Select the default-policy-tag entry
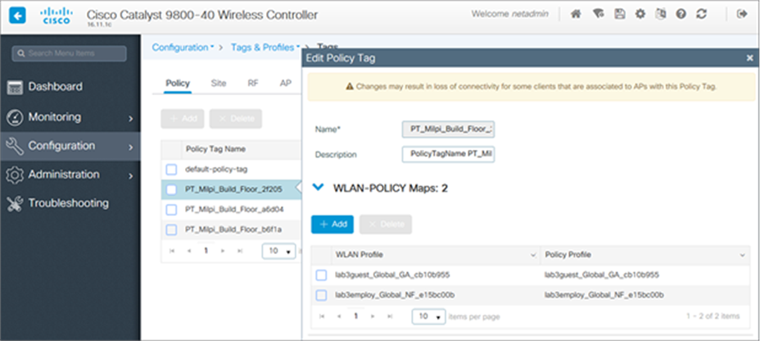The width and height of the screenshot is (760, 341). coord(217,170)
